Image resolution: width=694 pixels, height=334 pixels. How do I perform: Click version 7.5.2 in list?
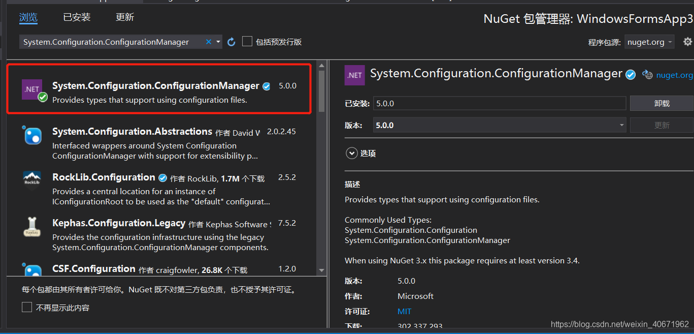pos(287,223)
